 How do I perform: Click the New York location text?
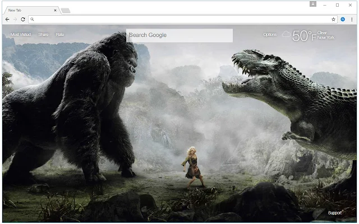point(326,38)
